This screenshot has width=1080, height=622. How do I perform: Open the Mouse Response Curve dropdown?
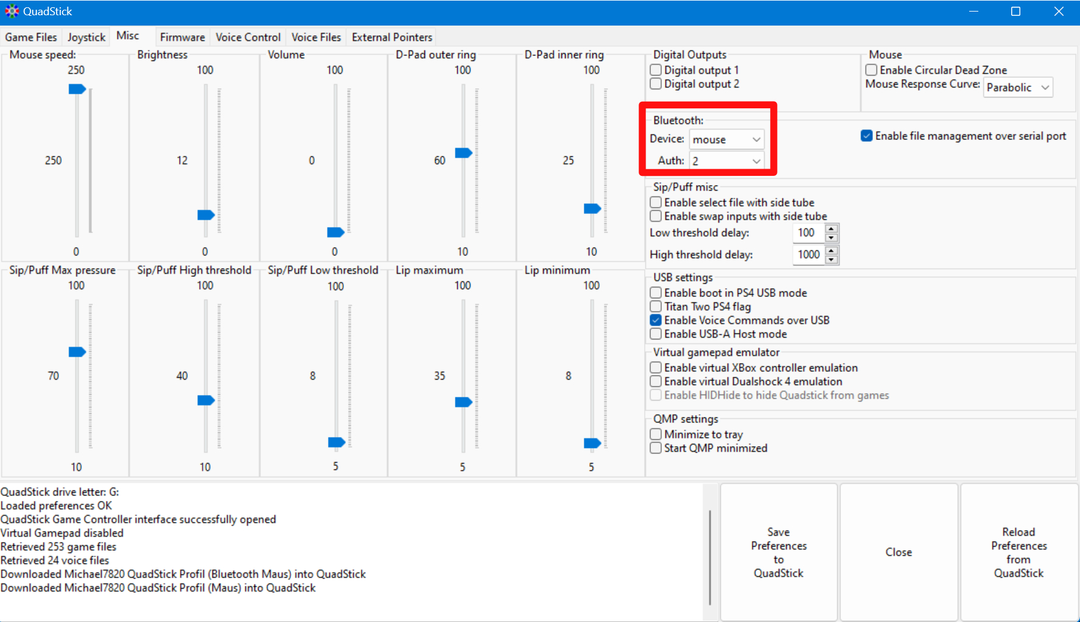[1018, 88]
